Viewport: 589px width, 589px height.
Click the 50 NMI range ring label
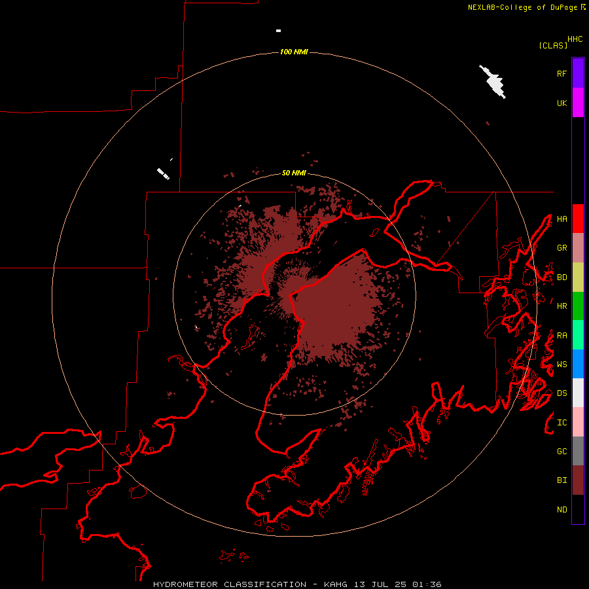(294, 173)
